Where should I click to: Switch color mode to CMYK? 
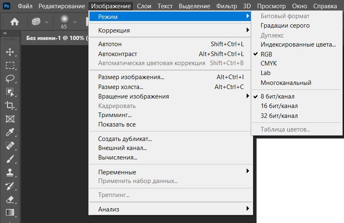[269, 63]
